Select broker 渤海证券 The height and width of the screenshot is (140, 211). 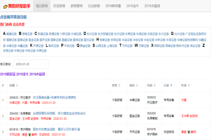pos(27,34)
